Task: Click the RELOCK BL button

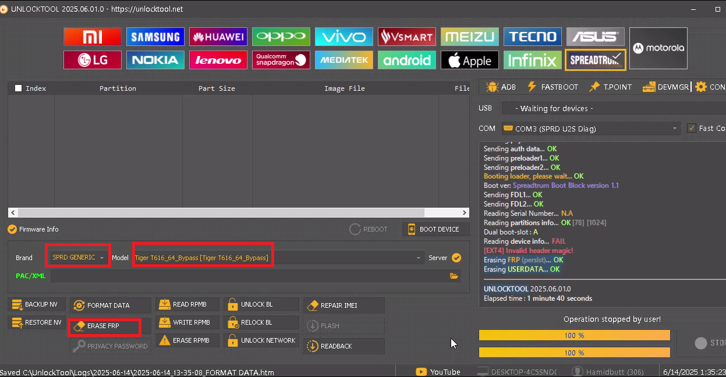Action: click(261, 322)
